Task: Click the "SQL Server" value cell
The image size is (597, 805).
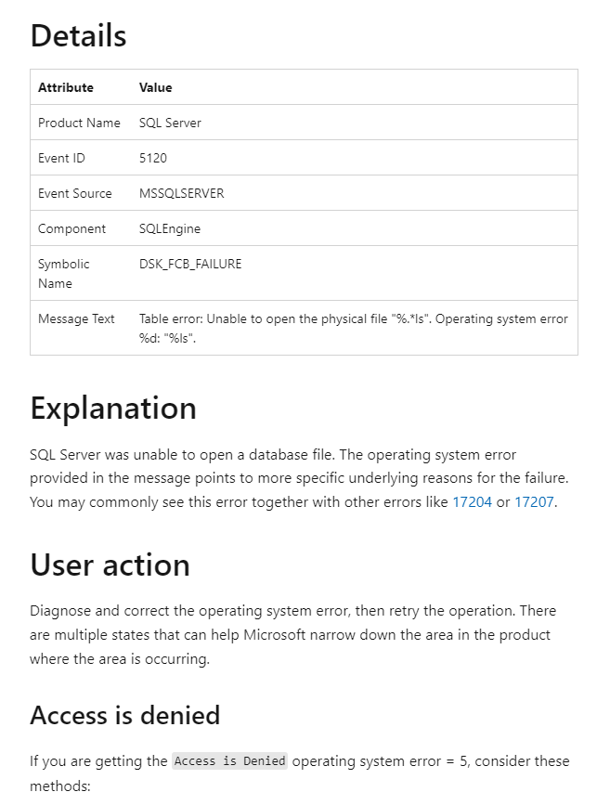Action: (170, 123)
